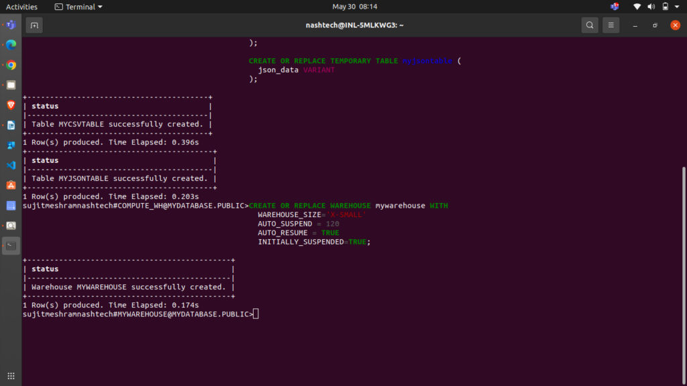Launch Brave browser from the dock
Viewport: 687px width, 386px height.
tap(11, 105)
